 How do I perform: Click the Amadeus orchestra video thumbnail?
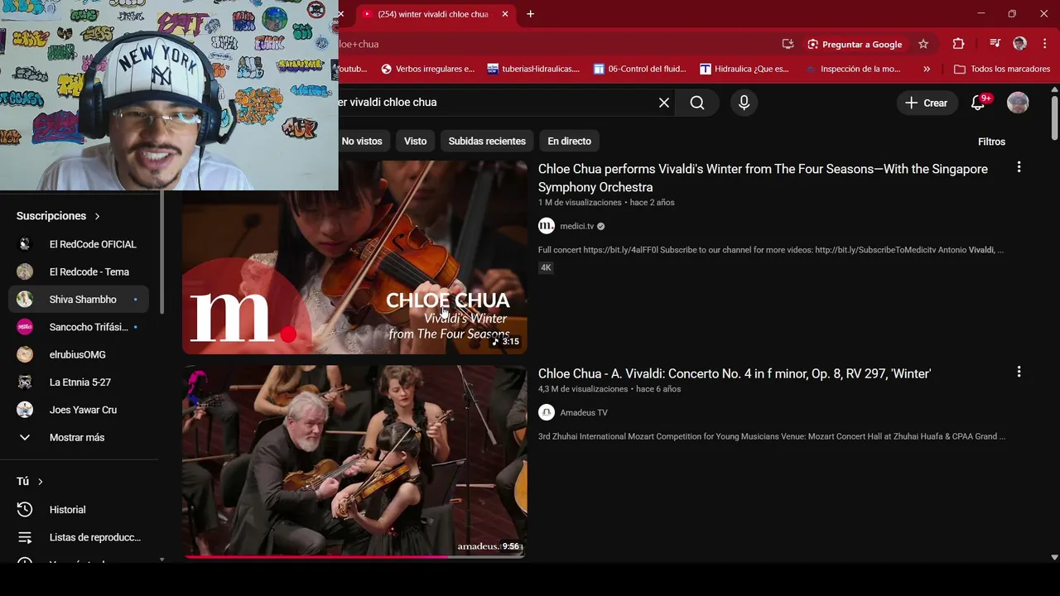[x=354, y=461]
